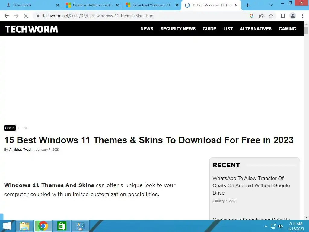
Task: Click Chrome icon in the taskbar
Action: 43,226
